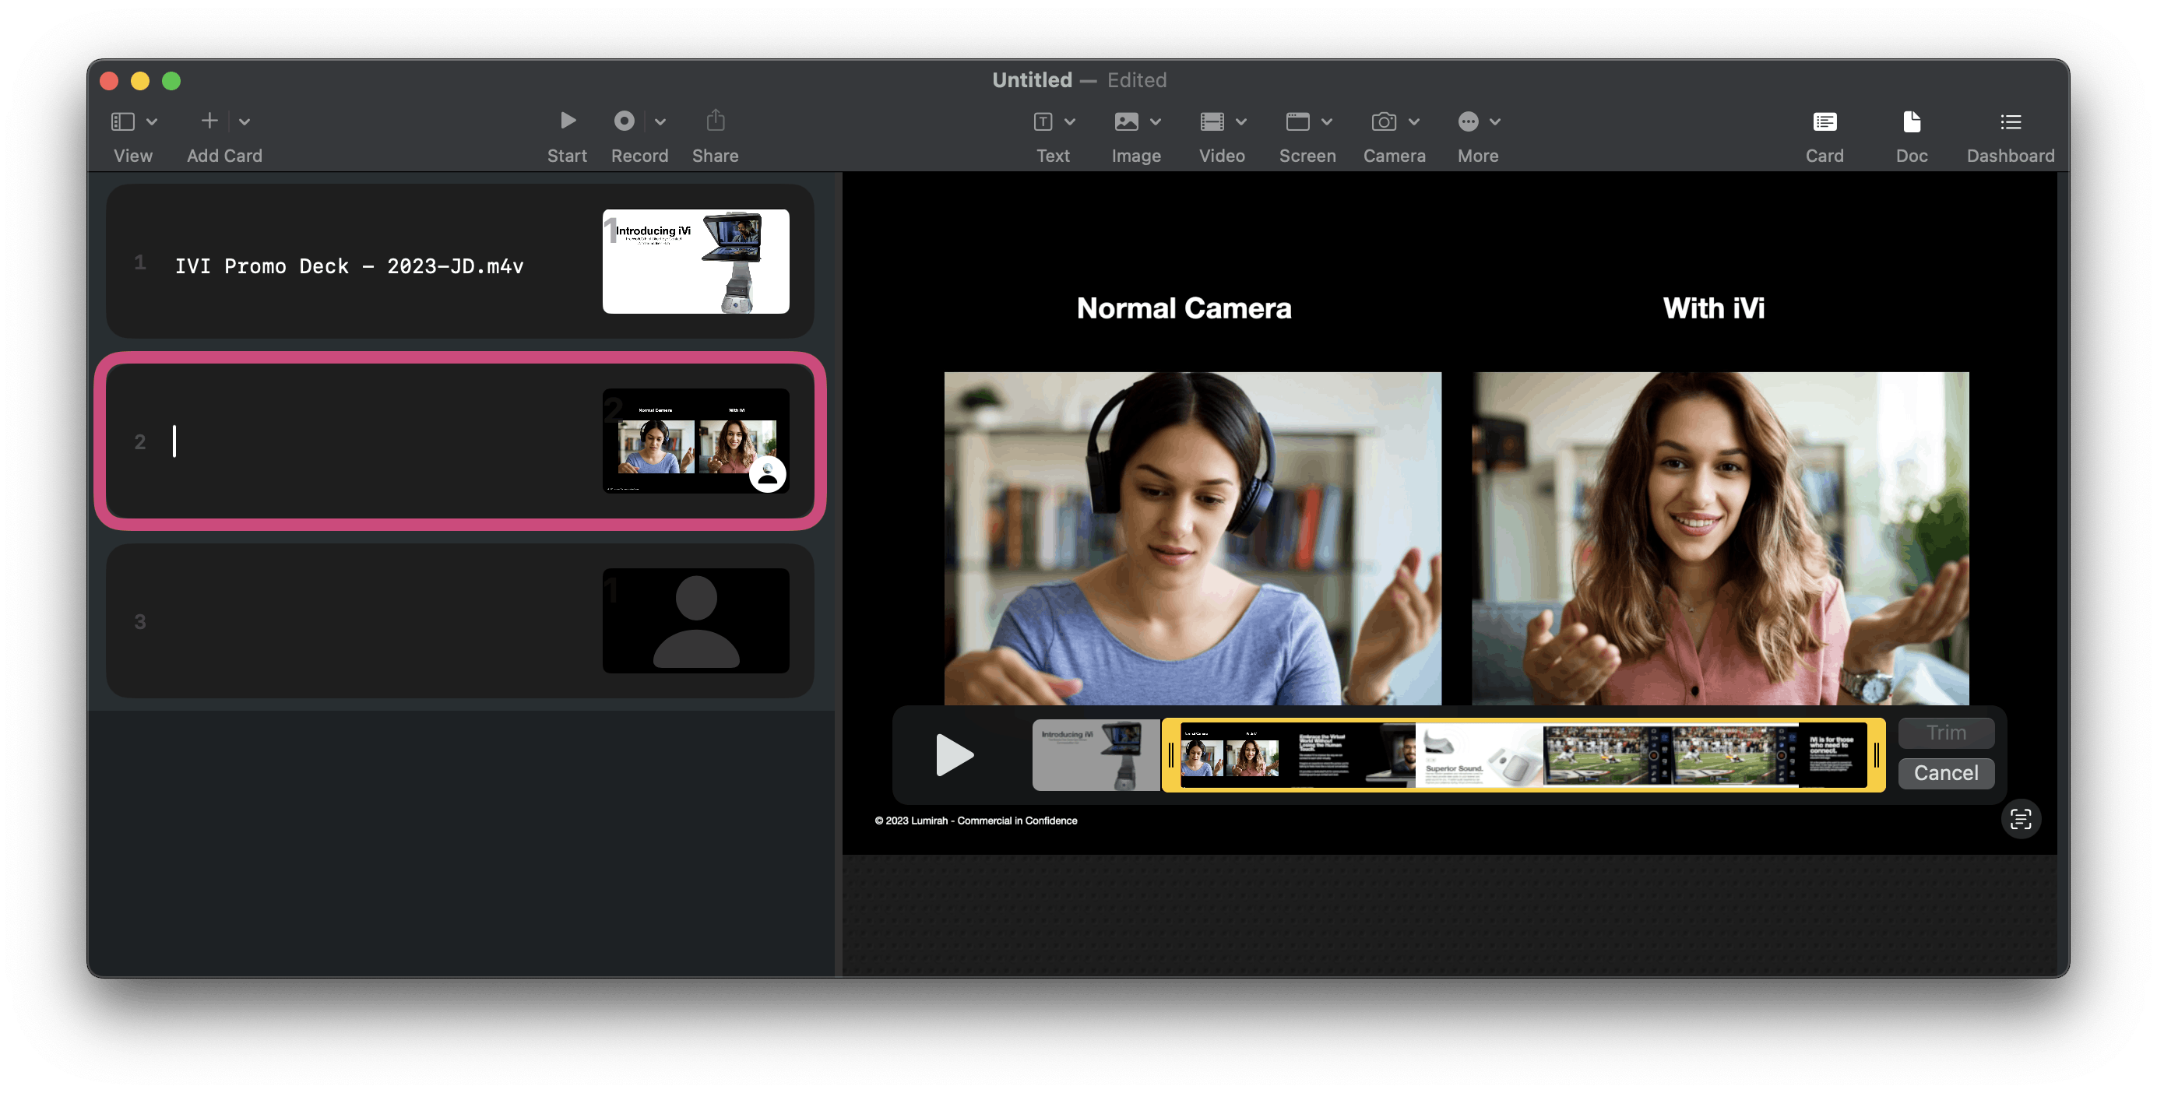Click the Image tool icon

[x=1126, y=122]
